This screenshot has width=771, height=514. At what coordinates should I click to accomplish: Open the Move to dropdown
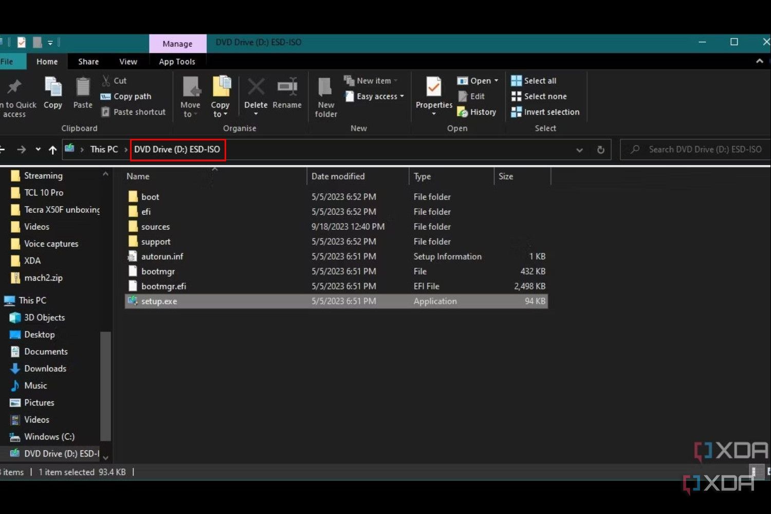pyautogui.click(x=190, y=97)
